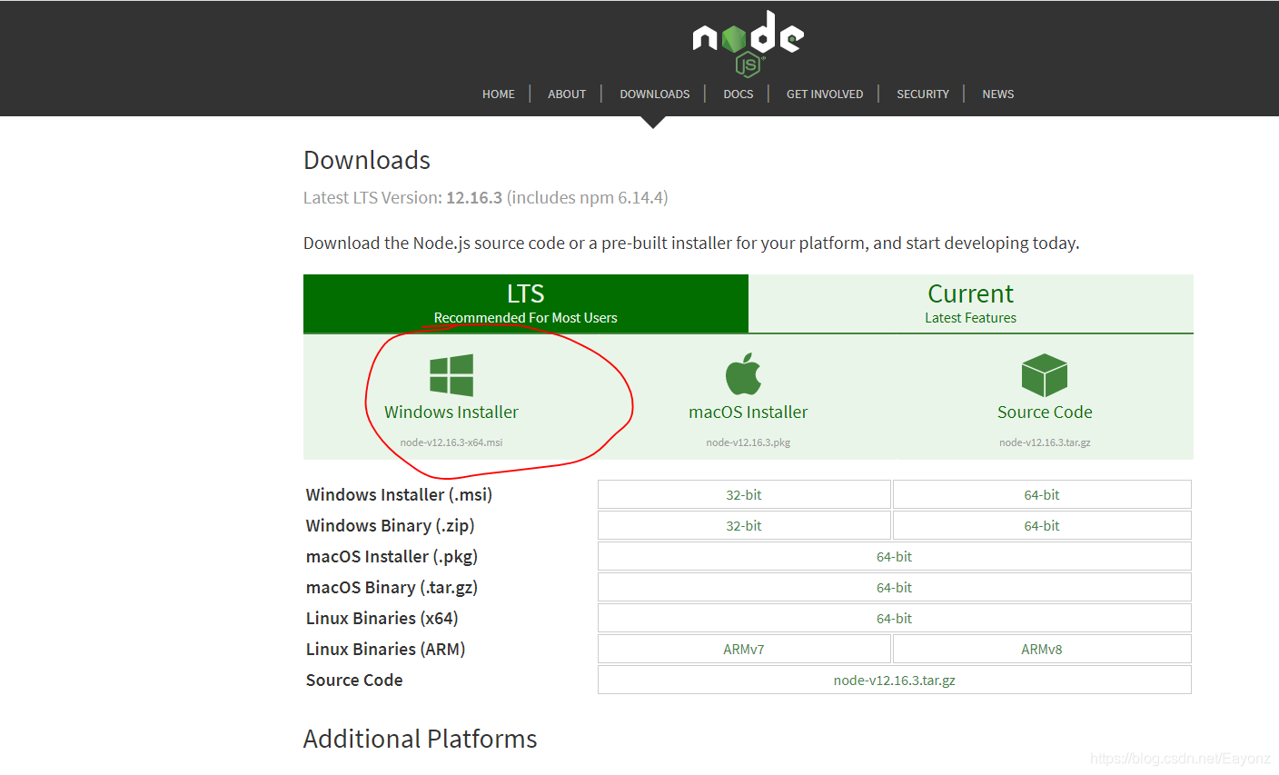This screenshot has width=1279, height=775.
Task: Click the Source Code label under the cube
Action: pyautogui.click(x=1045, y=412)
